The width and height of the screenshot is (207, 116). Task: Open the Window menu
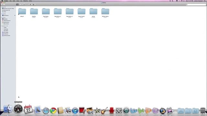(x=26, y=1)
